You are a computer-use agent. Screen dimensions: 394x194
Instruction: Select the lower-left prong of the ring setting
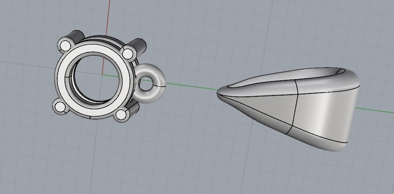pos(60,107)
